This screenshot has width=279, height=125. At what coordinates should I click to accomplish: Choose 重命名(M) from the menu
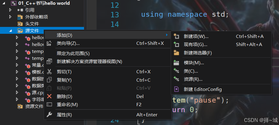(107, 104)
